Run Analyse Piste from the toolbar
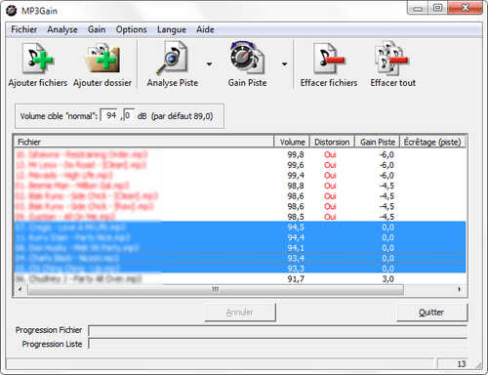This screenshot has width=488, height=375. pyautogui.click(x=172, y=64)
